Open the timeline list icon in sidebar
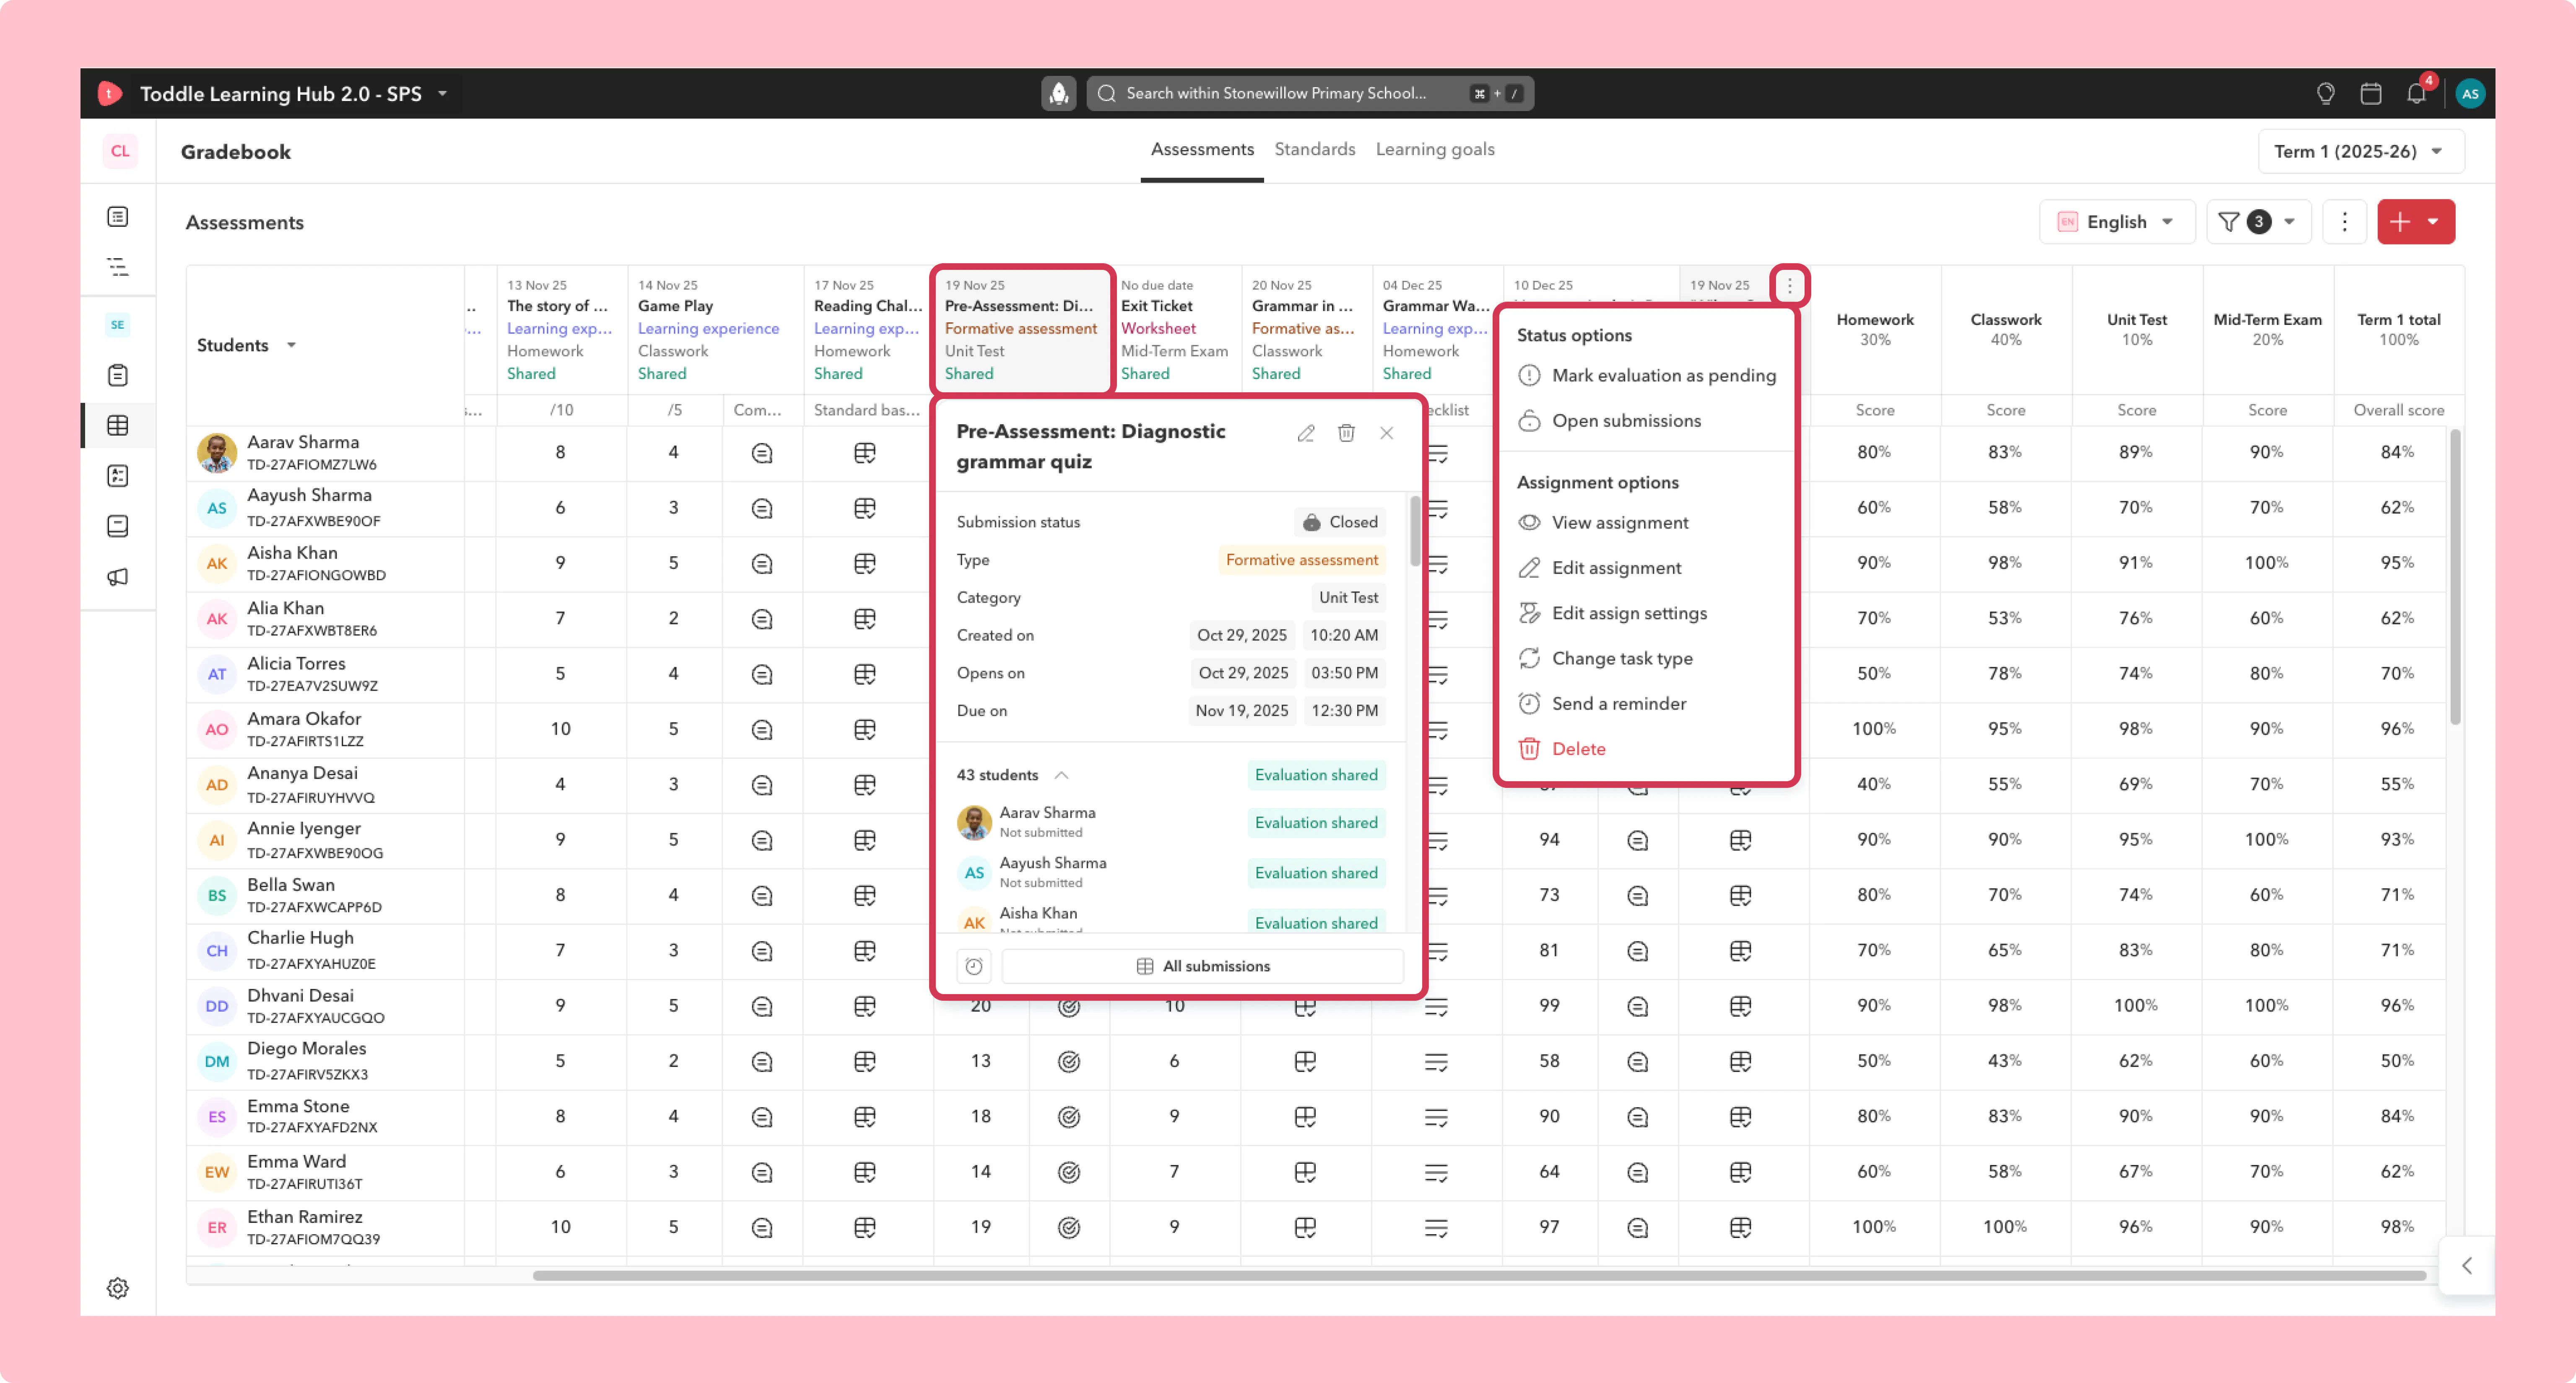The image size is (2576, 1383). coord(118,267)
